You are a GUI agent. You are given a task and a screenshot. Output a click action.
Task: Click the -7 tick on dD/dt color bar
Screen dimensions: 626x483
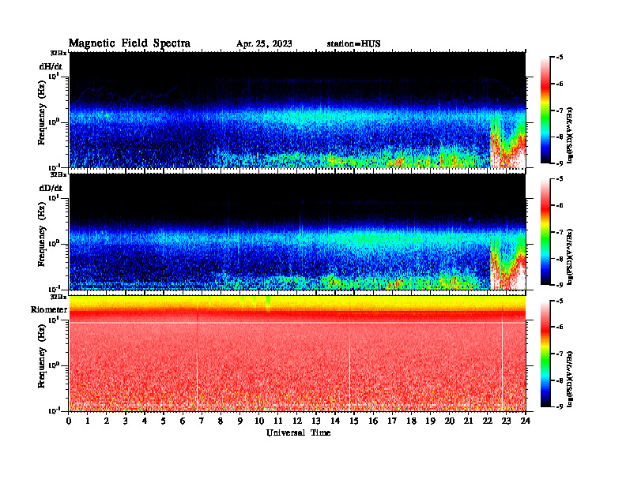[x=560, y=232]
